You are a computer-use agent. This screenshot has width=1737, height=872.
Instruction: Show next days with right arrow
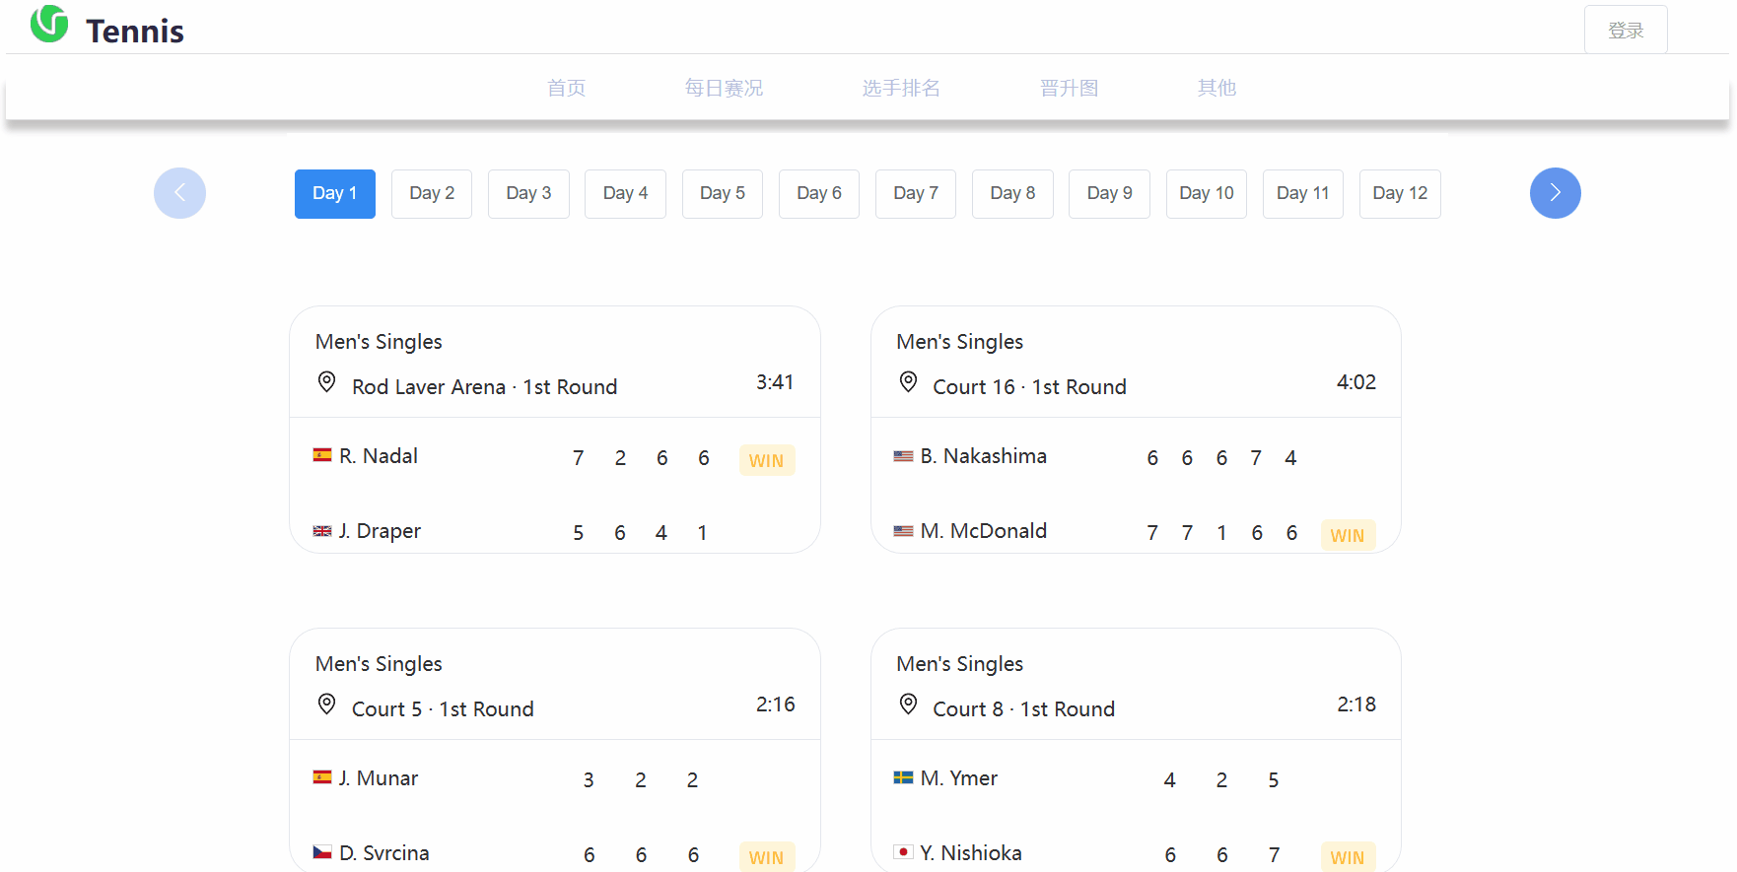tap(1555, 193)
